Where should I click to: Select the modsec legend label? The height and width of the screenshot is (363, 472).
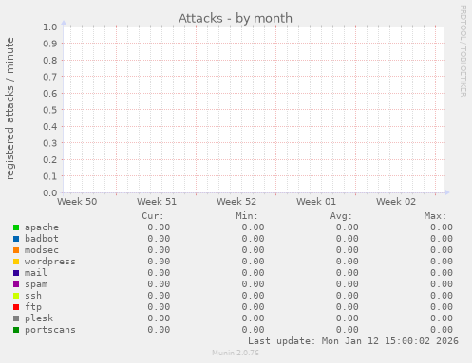tap(42, 250)
